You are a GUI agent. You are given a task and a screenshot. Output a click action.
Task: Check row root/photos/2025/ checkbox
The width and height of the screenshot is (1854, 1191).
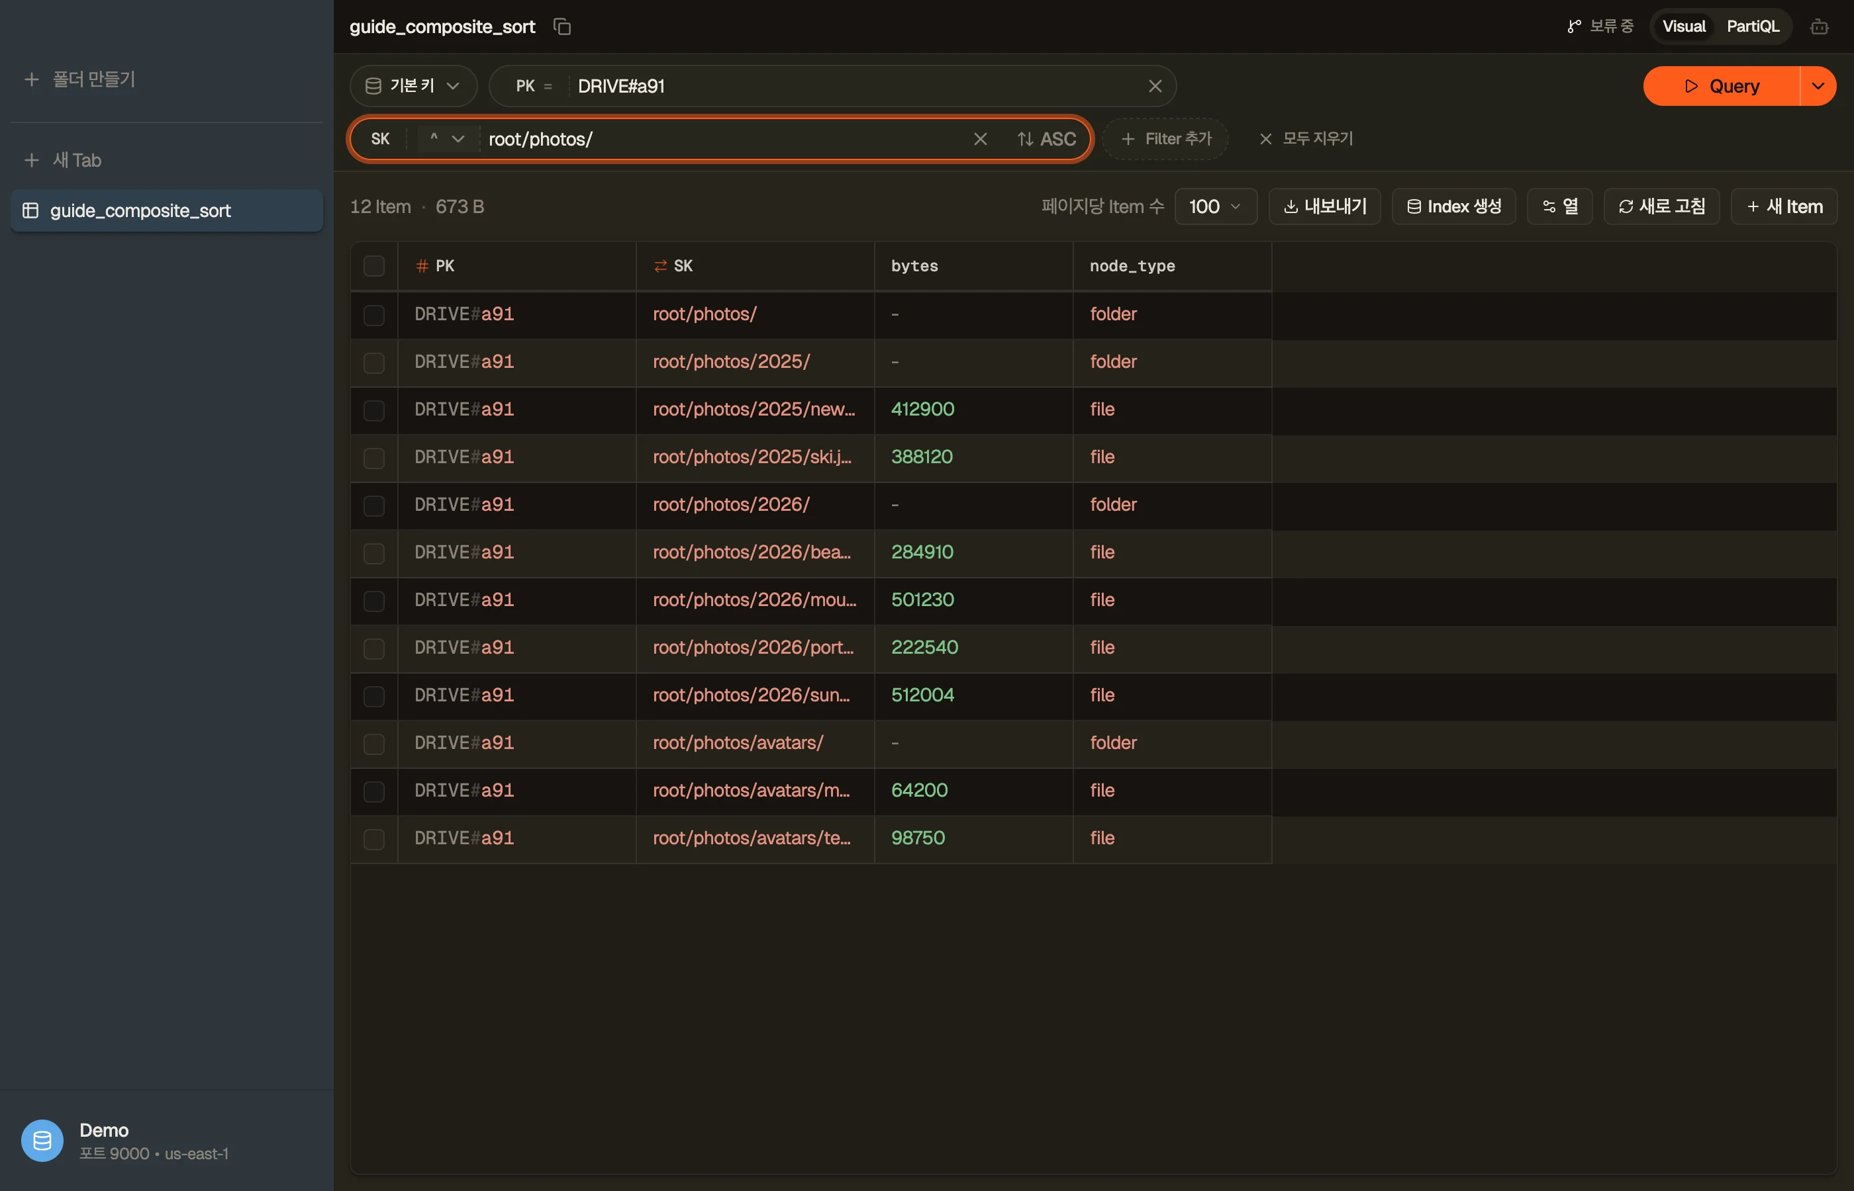click(x=373, y=363)
